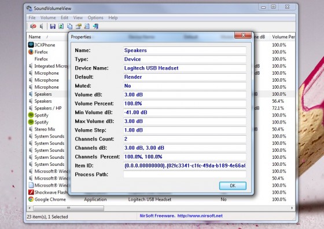Click the Mute toolbar icon with red sign
This screenshot has width=324, height=229.
[x=33, y=26]
